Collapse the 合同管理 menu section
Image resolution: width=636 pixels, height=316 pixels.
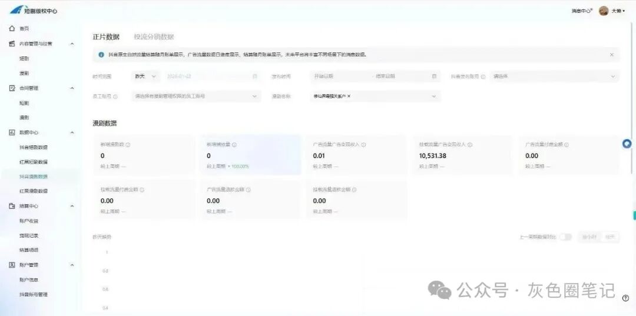(x=72, y=88)
